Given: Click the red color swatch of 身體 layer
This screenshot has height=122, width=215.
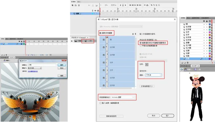Looking at the screenshot, I should click(x=210, y=43).
